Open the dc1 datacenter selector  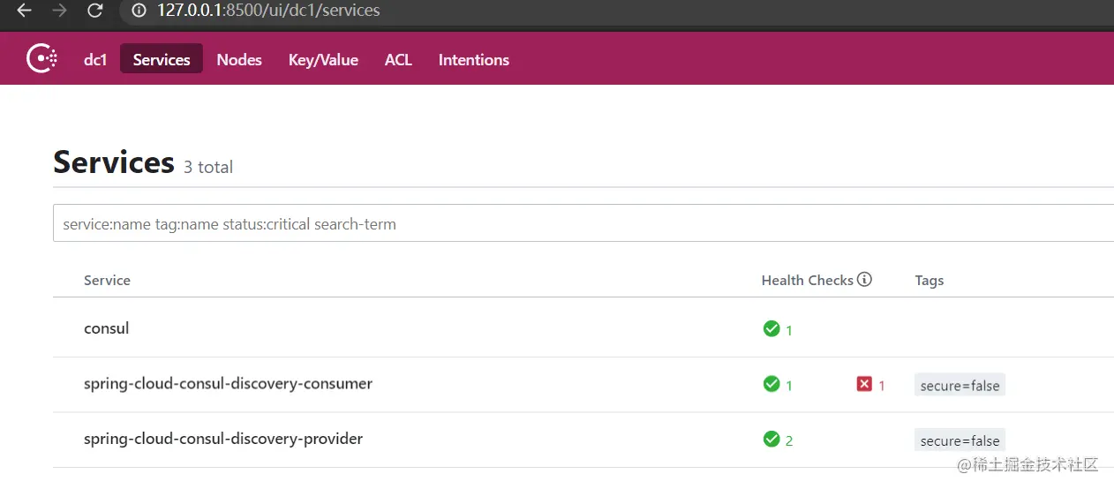coord(95,59)
